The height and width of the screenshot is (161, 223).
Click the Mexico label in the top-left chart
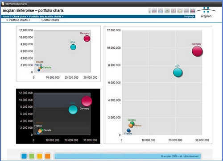pos(40,62)
